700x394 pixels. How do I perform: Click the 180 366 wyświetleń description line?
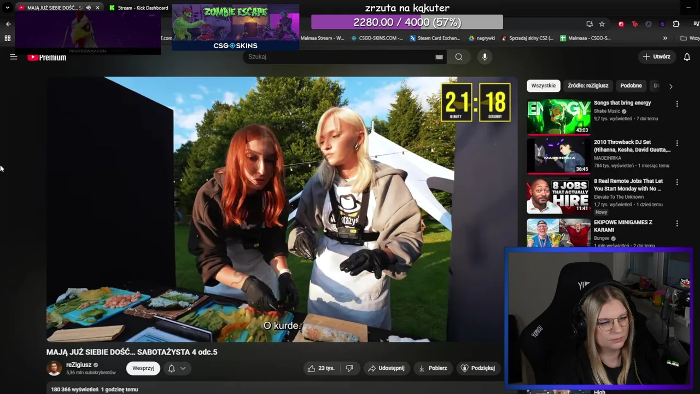[x=95, y=390]
